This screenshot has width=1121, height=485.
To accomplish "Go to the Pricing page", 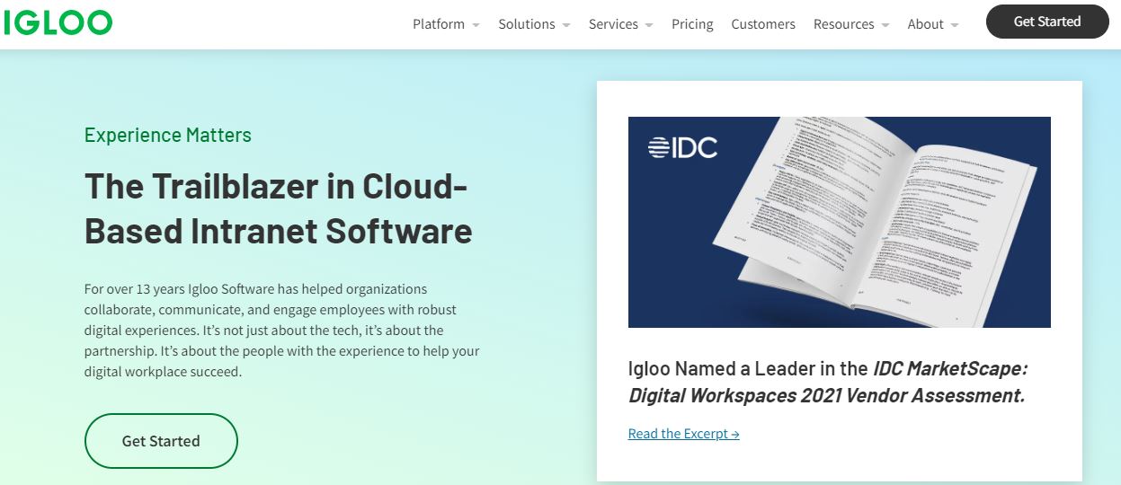I will [692, 24].
